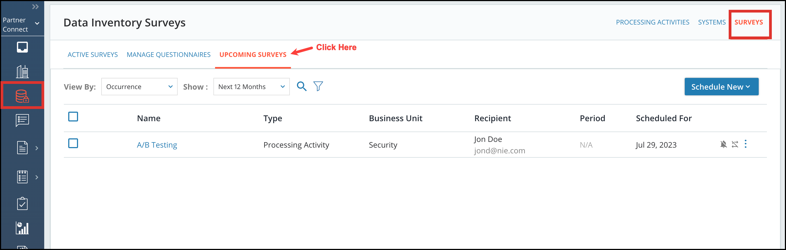This screenshot has height=250, width=786.
Task: Open the filter funnel icon
Action: [x=318, y=87]
